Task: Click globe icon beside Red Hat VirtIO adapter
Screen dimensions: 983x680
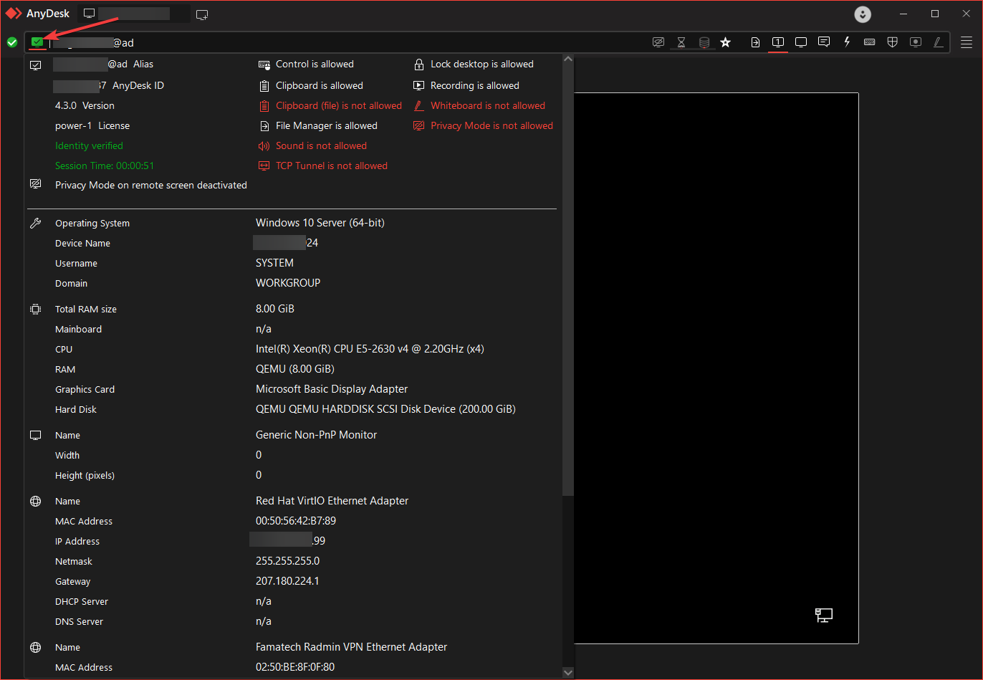Action: point(35,501)
